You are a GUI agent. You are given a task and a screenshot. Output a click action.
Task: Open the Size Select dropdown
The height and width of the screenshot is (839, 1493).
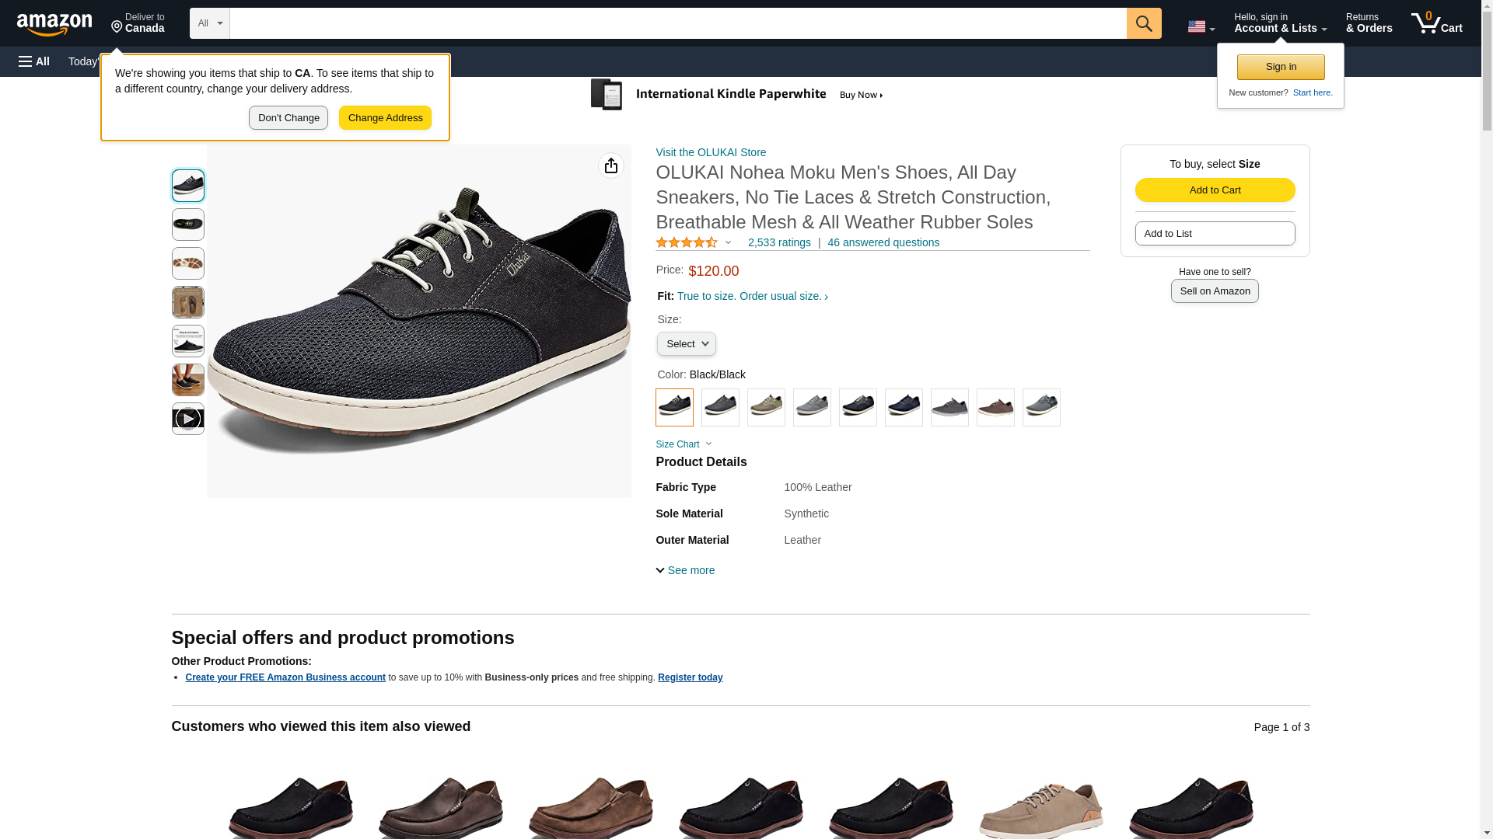point(685,343)
